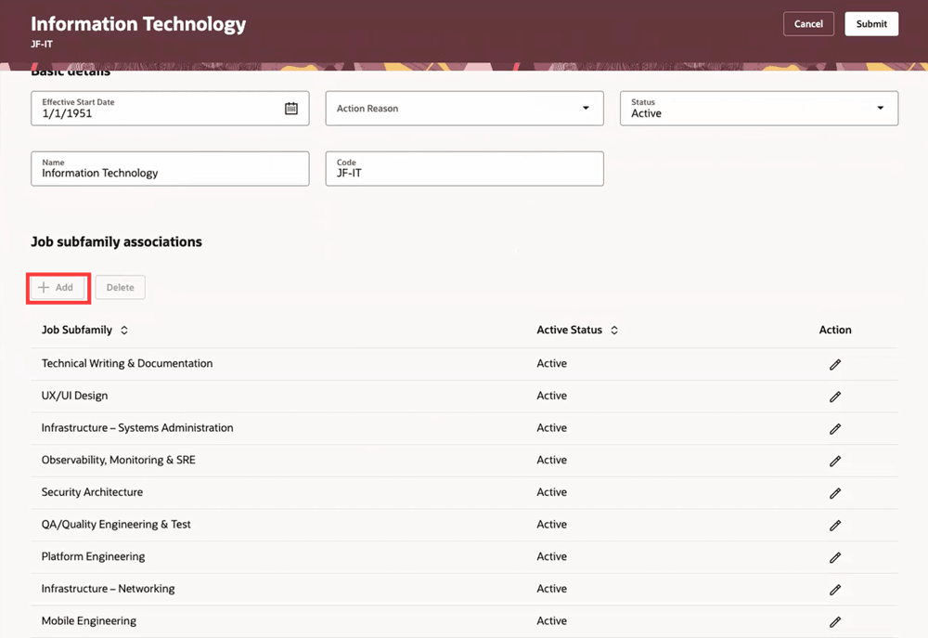The image size is (928, 638).
Task: Click Active status of Platform Engineering
Action: 551,556
